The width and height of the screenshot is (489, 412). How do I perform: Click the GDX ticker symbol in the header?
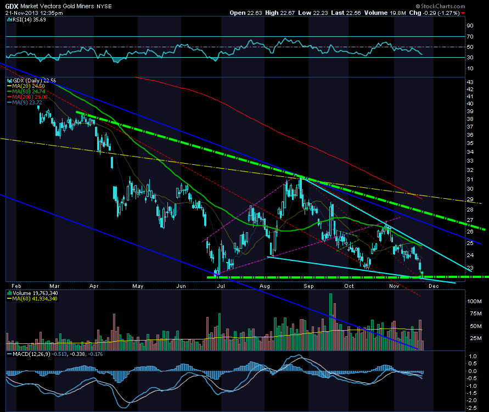tap(12, 6)
